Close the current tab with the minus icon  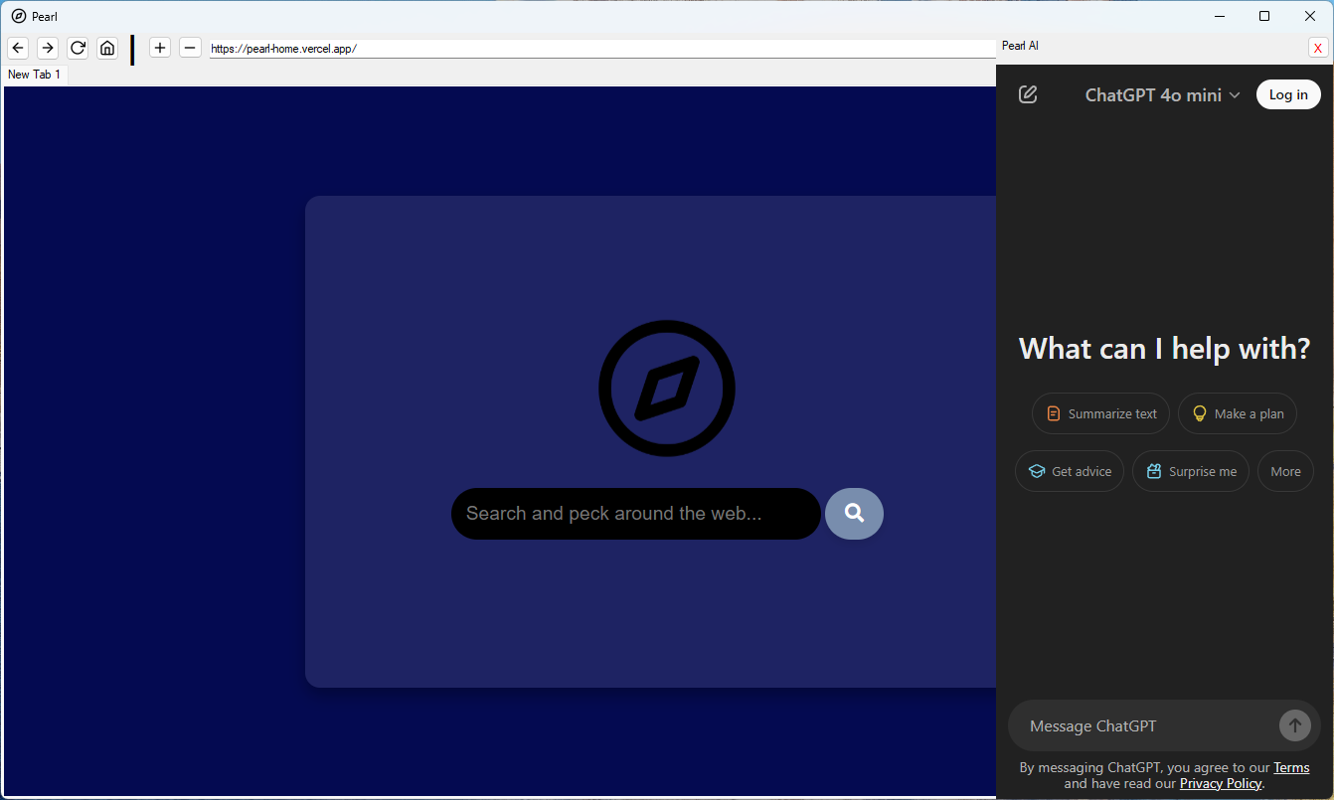tap(190, 47)
